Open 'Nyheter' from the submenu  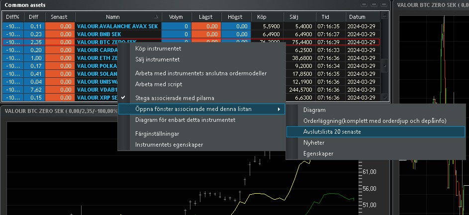coord(314,143)
